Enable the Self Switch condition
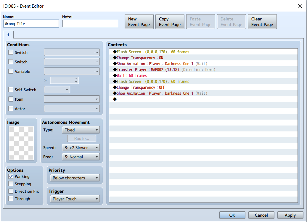This screenshot has width=307, height=222. pos(11,90)
